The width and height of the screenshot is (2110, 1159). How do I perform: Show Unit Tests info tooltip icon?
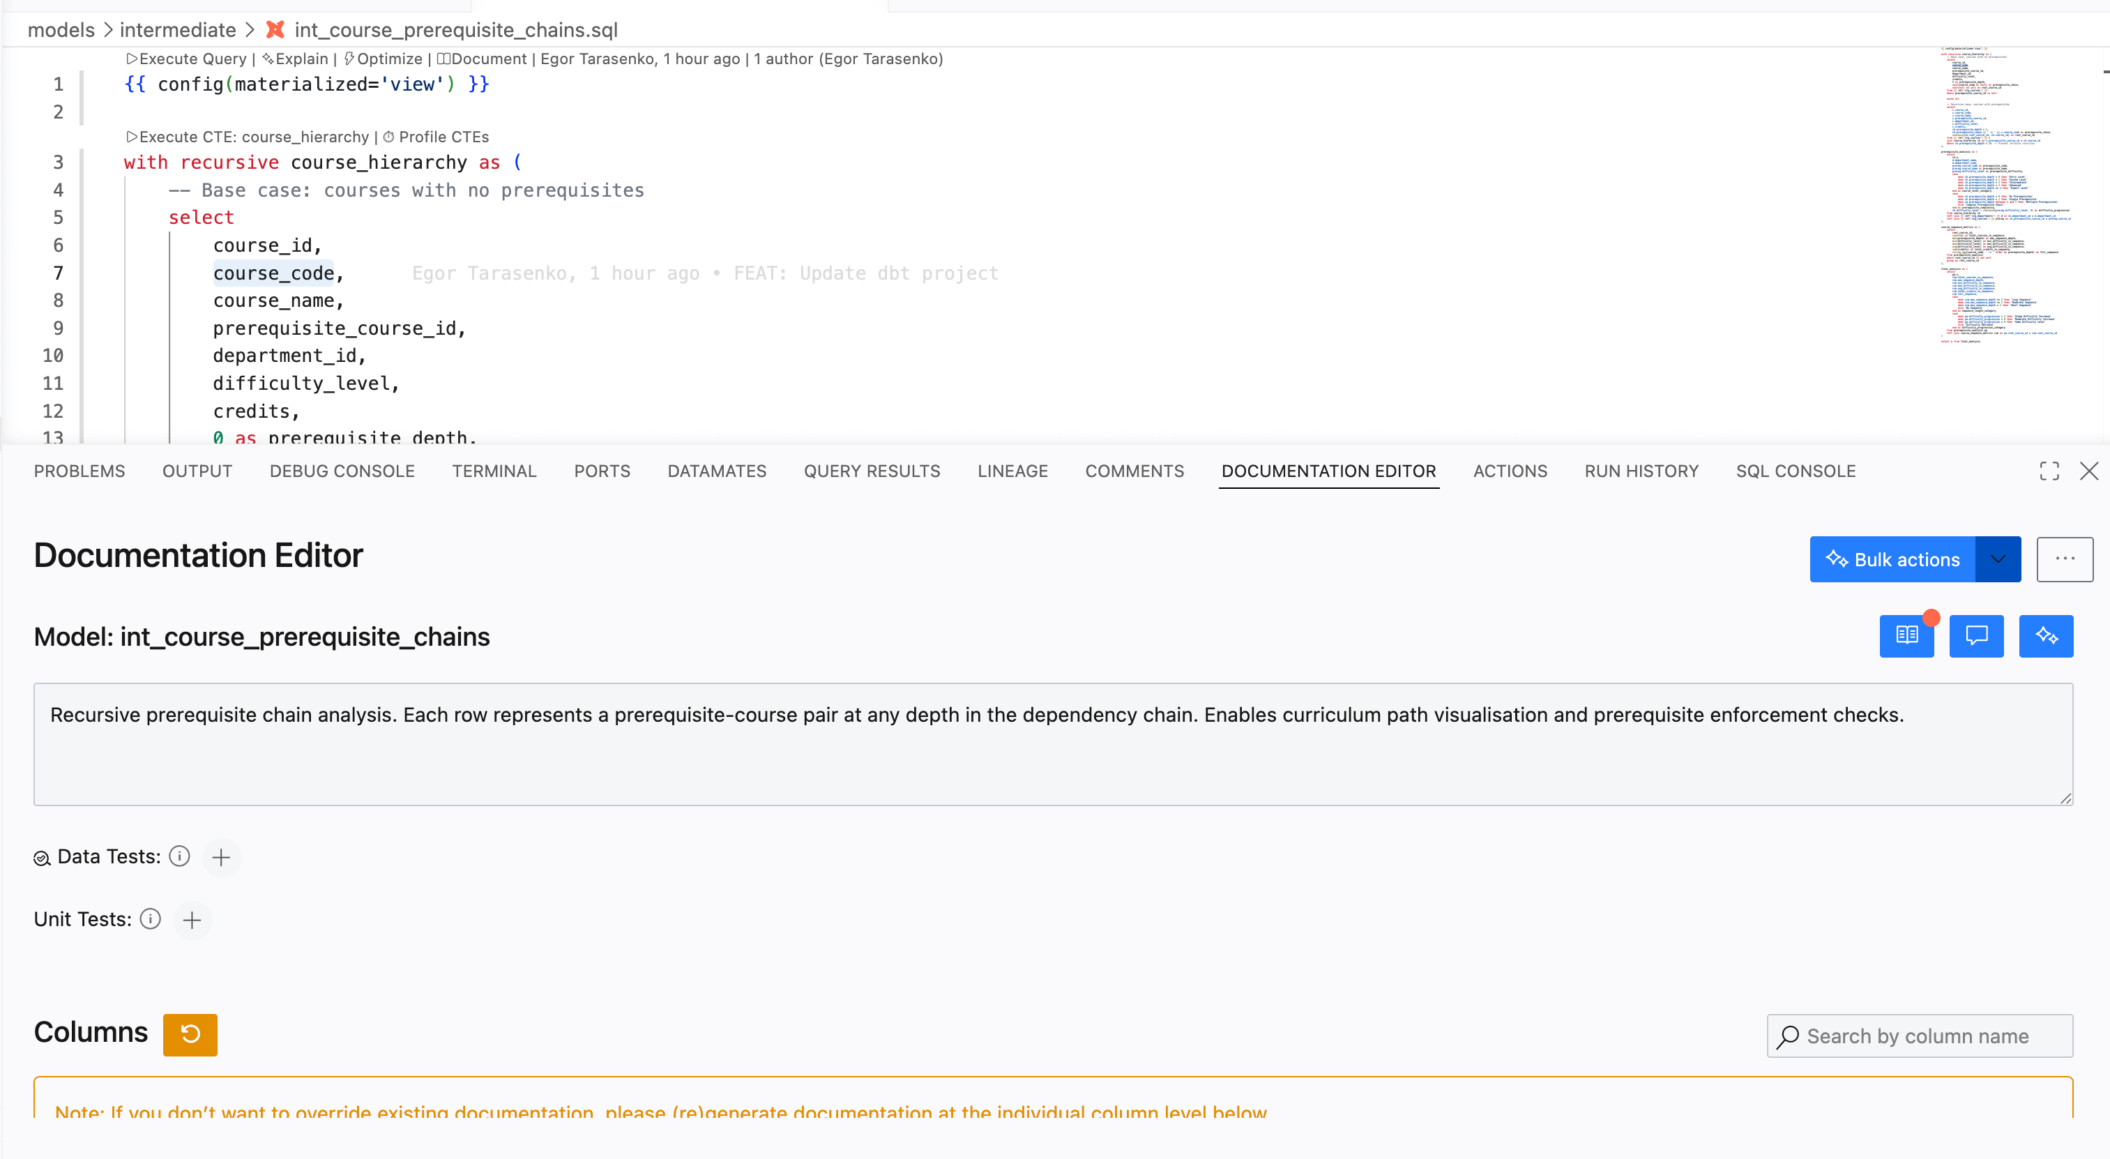(150, 919)
